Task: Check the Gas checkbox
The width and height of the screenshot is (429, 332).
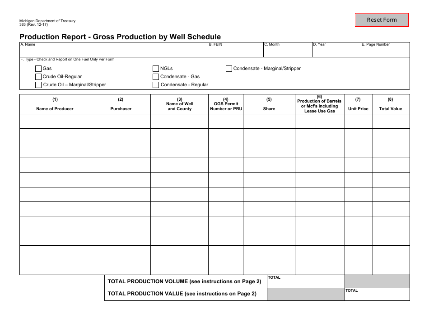Action: [38, 69]
